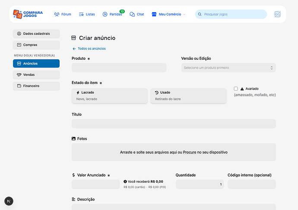Click the Descrição text area

174,207
